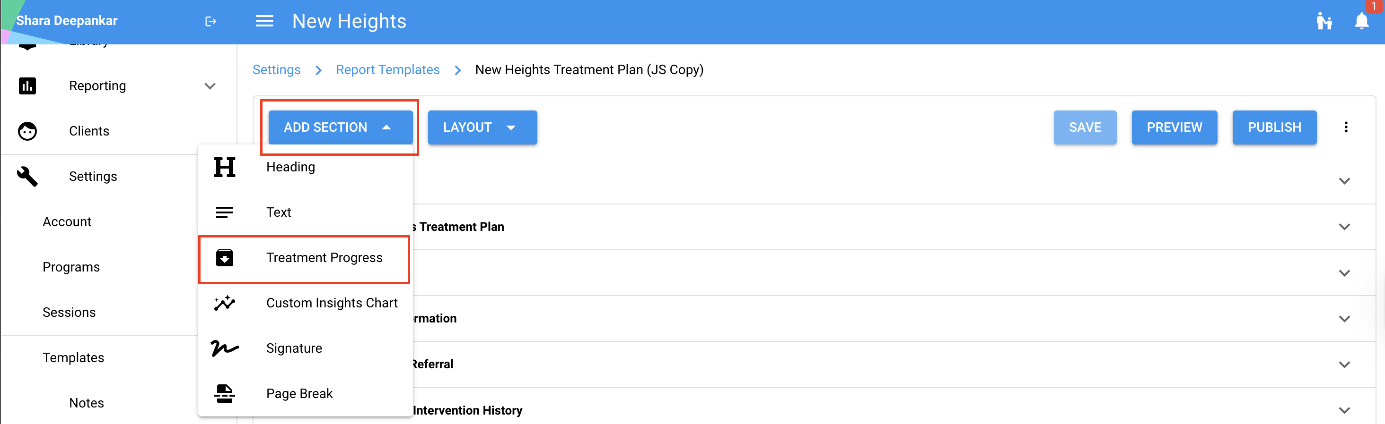Click the Preview button
The width and height of the screenshot is (1385, 424).
click(1174, 127)
